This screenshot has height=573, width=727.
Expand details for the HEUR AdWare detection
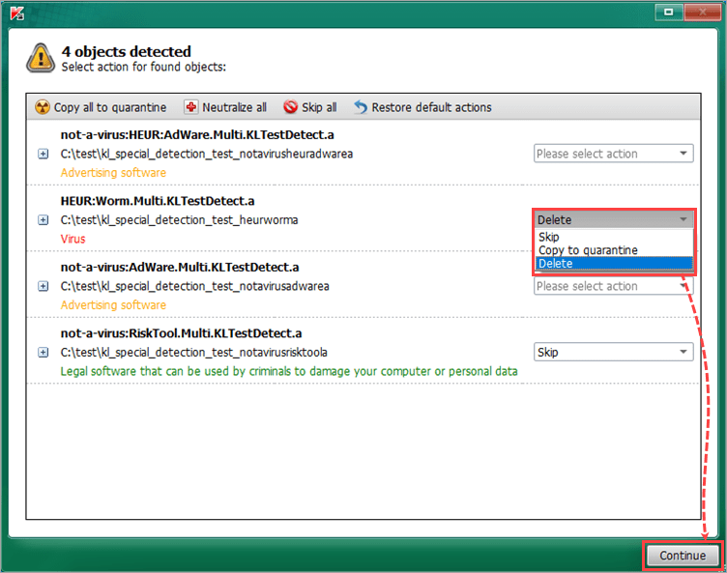tap(43, 154)
